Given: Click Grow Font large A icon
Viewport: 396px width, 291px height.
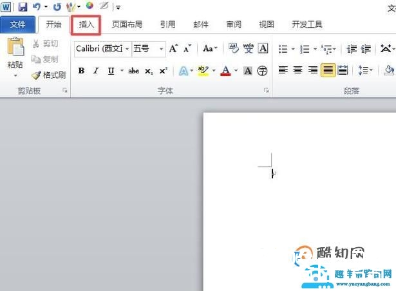Looking at the screenshot, I should tap(173, 48).
